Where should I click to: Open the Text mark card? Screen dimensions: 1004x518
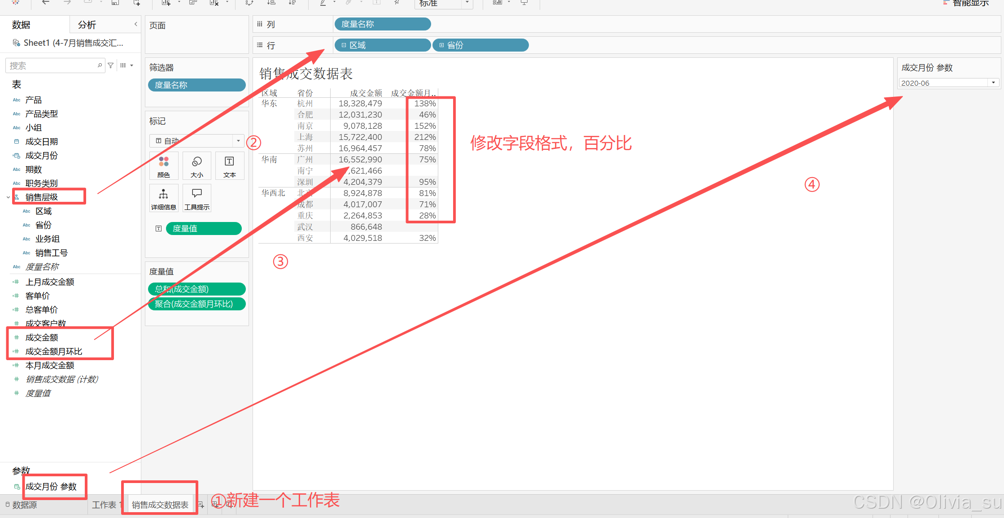coord(229,166)
